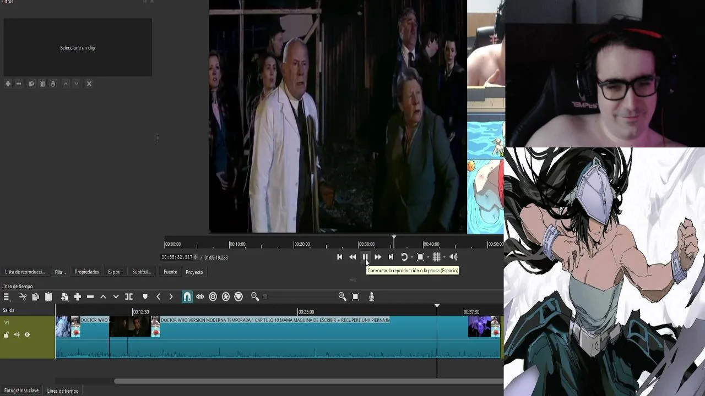Jump to the next timeline marker

tap(171, 297)
